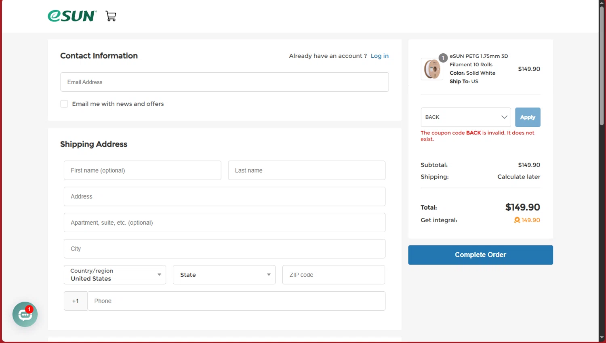Click the Total $149.90 amount

click(523, 207)
